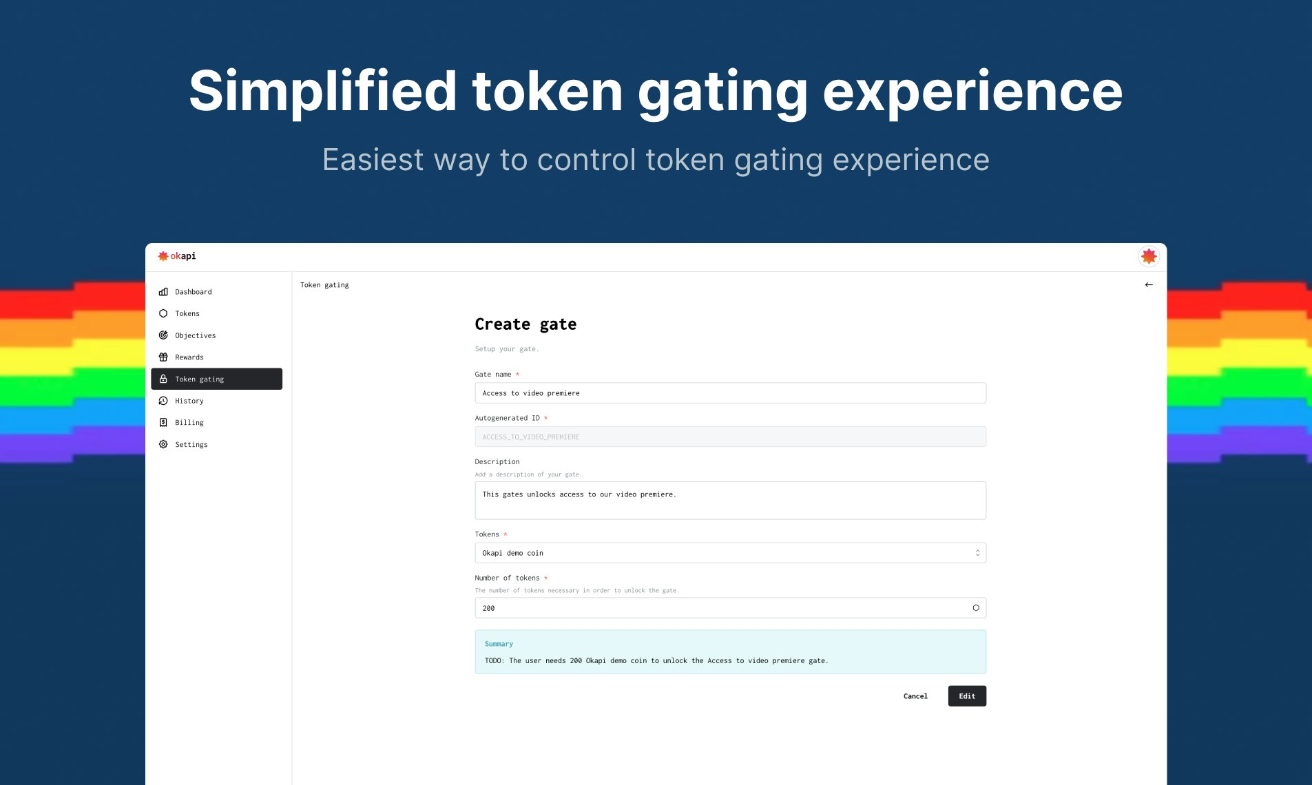Click the Cancel button
The width and height of the screenshot is (1312, 785).
(915, 696)
